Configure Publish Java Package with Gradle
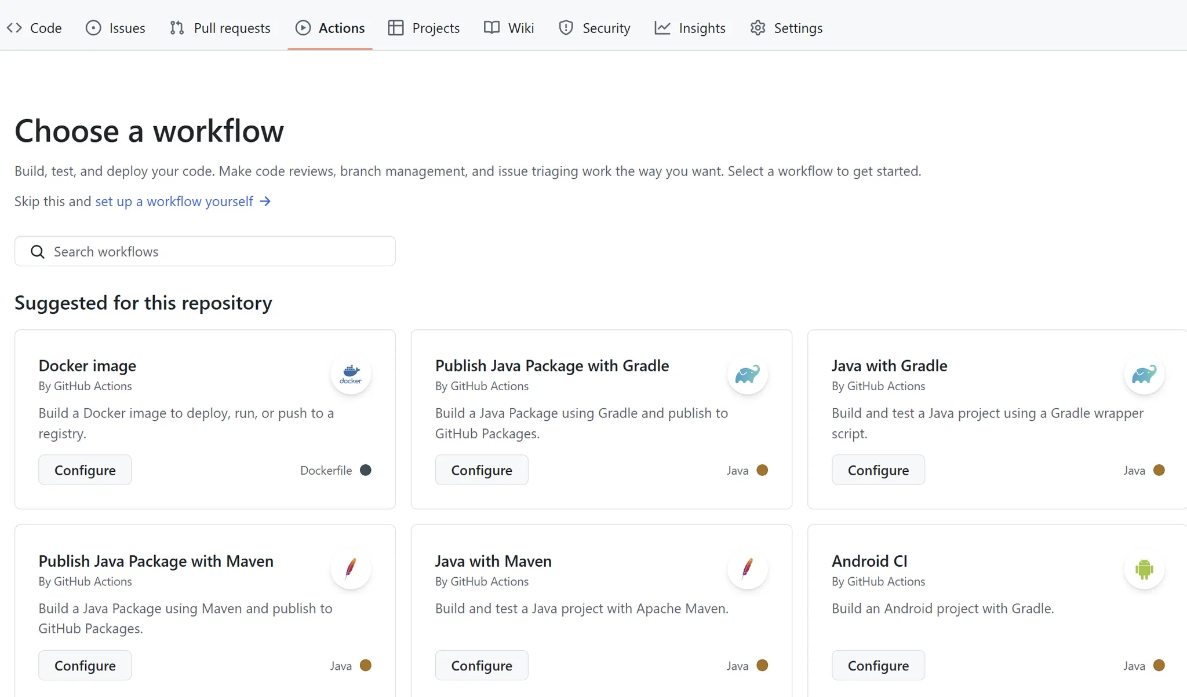Screen dimensions: 1187x697 pyautogui.click(x=481, y=470)
